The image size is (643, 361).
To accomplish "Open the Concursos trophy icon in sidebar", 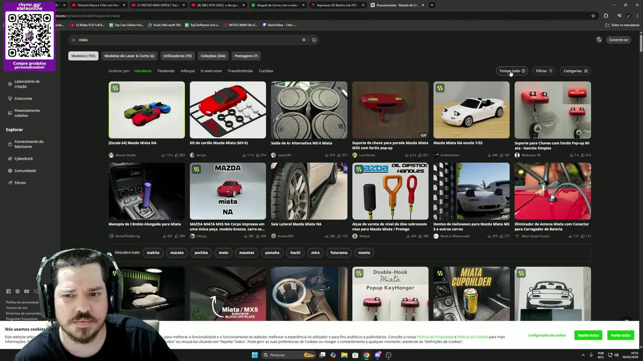I will click(10, 98).
